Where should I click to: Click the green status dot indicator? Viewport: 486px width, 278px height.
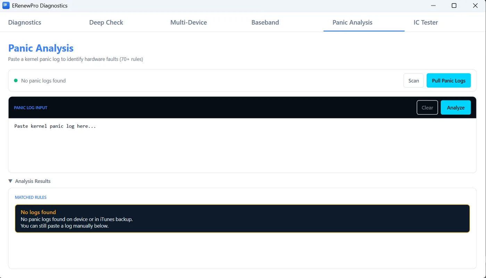tap(16, 81)
